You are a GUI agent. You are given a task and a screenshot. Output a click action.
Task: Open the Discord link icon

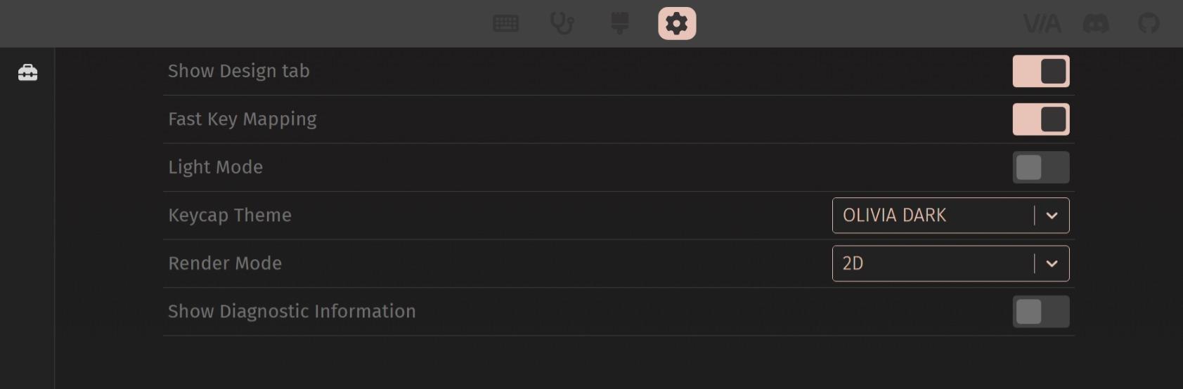point(1096,24)
